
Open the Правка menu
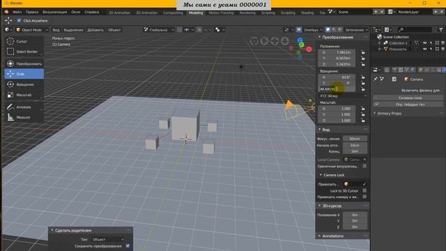tap(32, 12)
